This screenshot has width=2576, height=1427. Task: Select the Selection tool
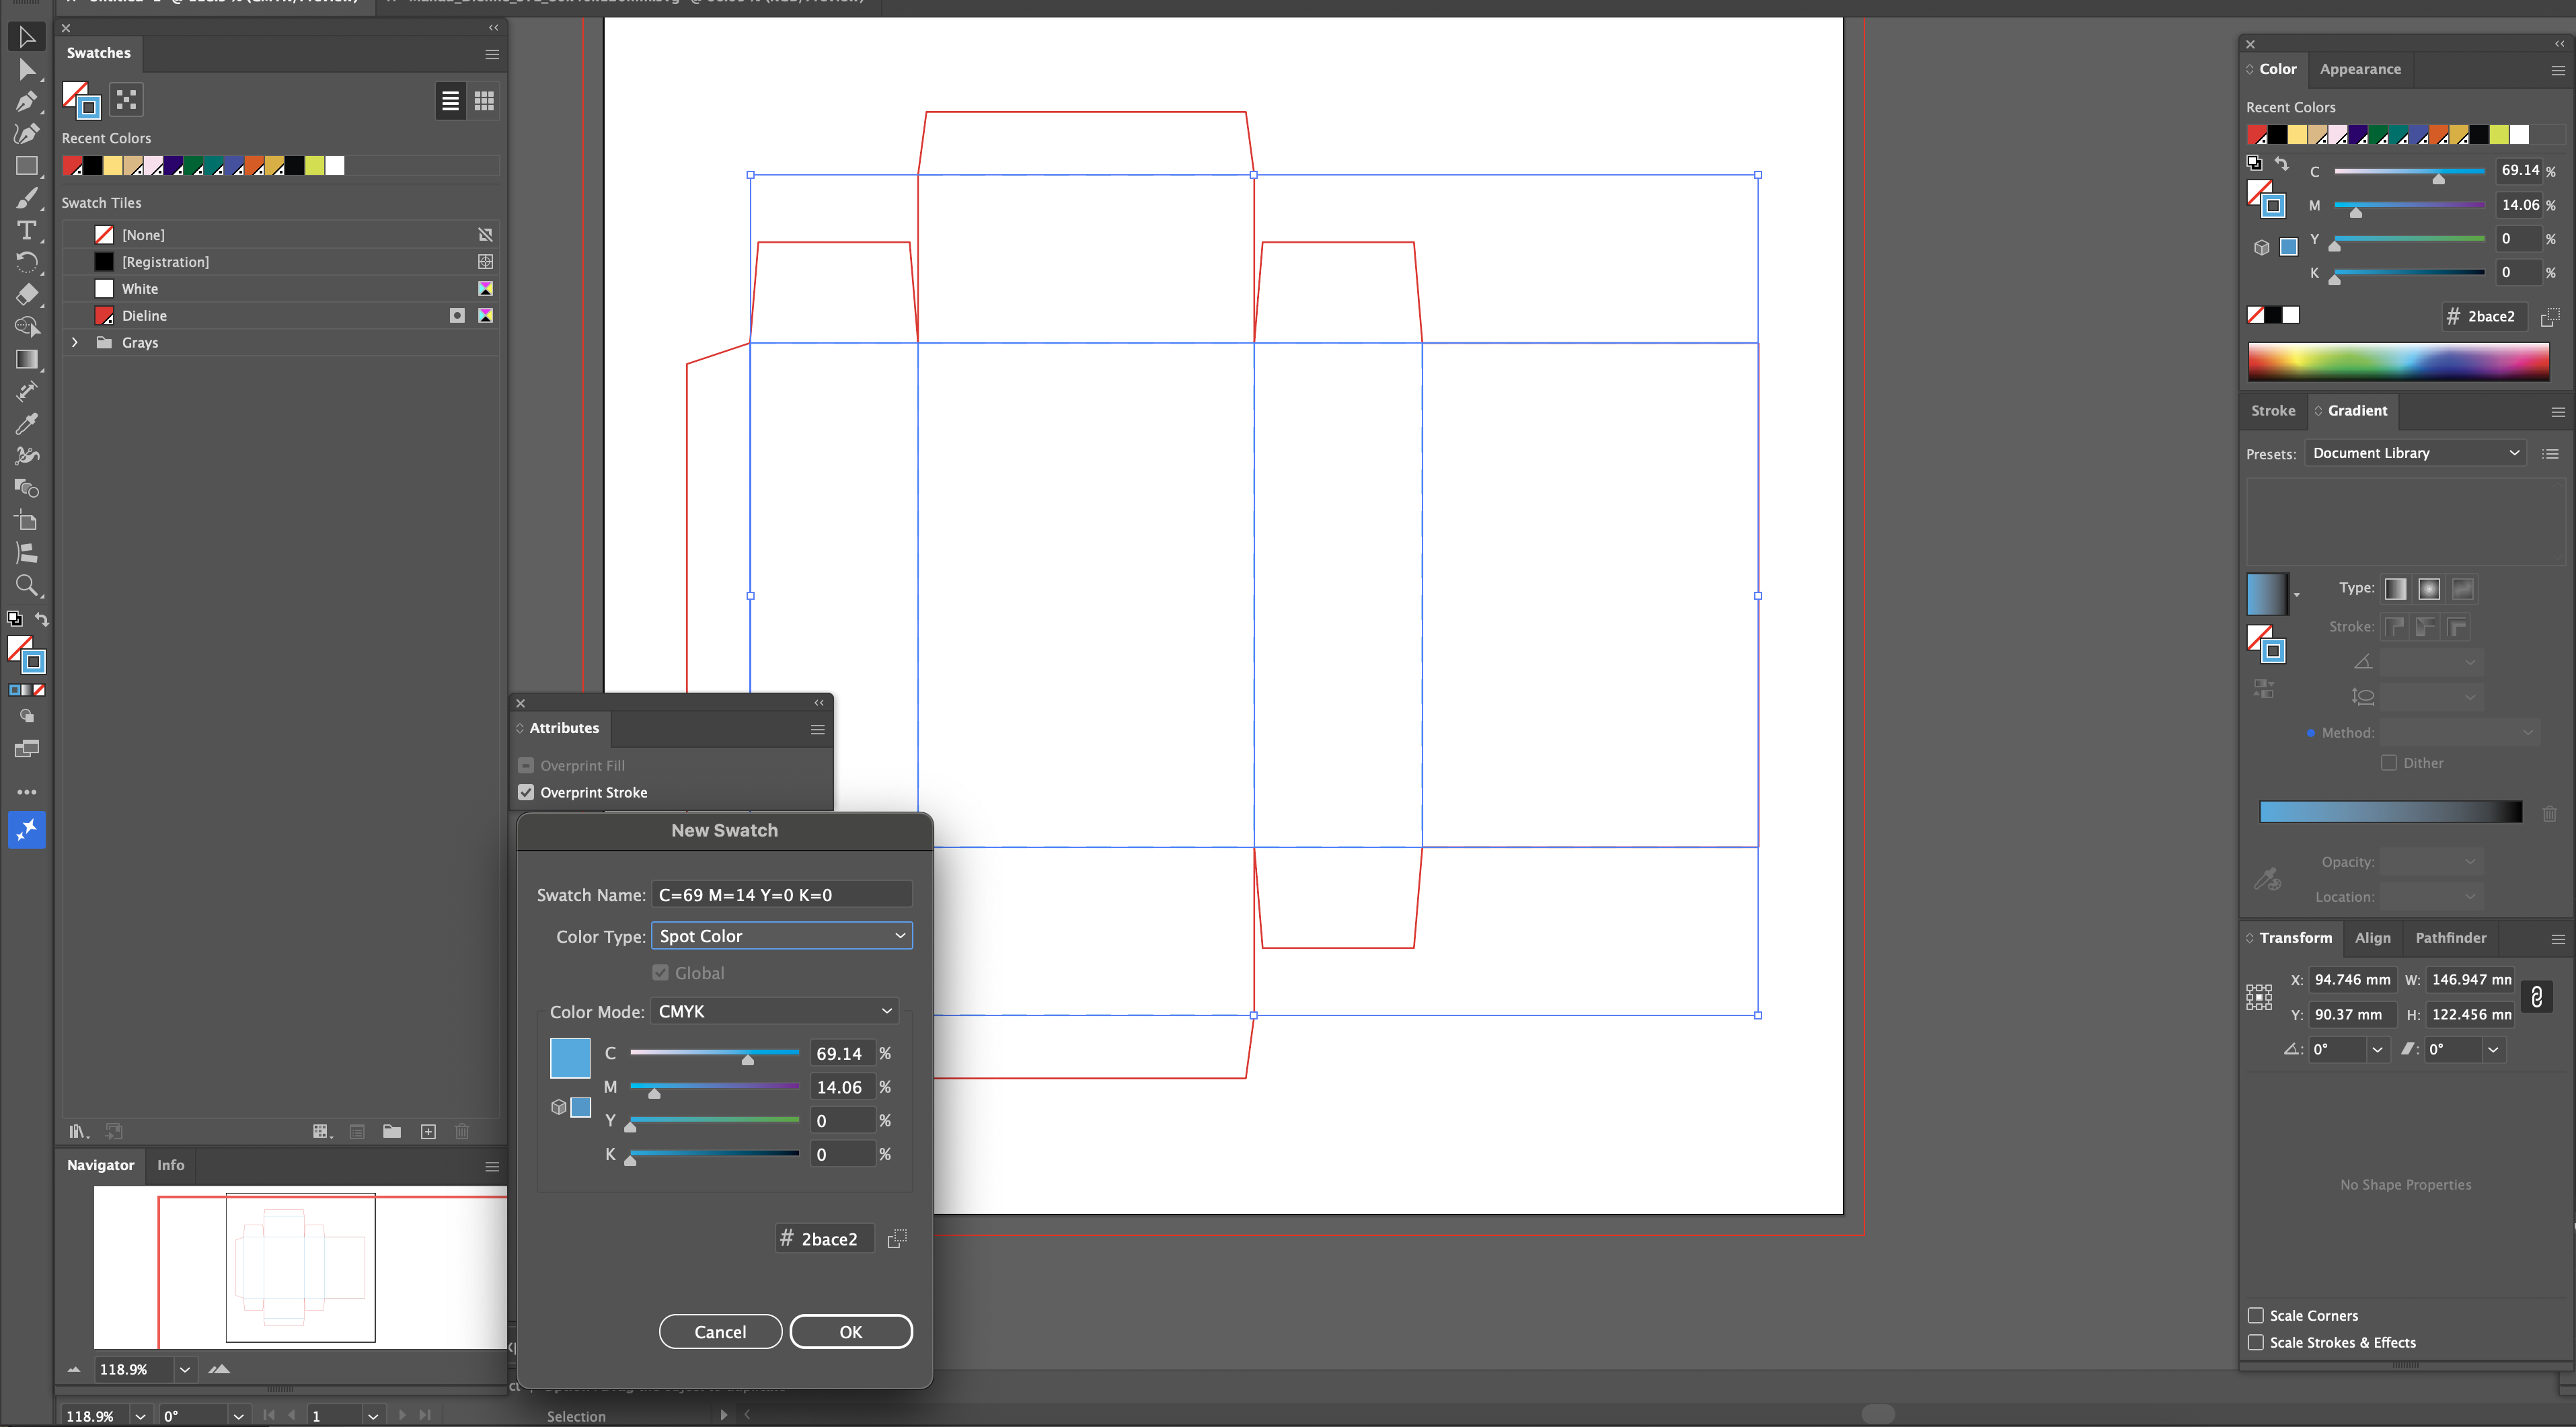27,37
